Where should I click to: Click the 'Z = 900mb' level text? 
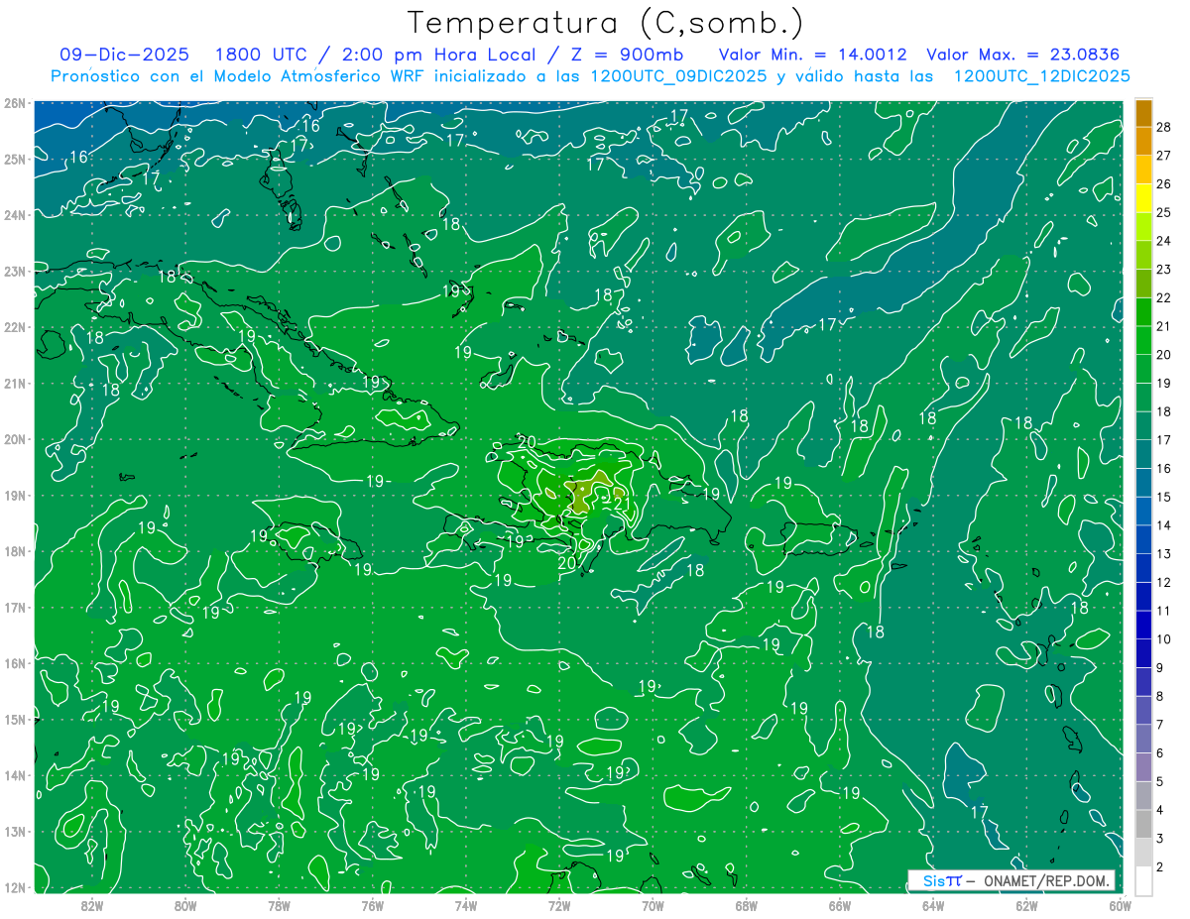point(627,55)
